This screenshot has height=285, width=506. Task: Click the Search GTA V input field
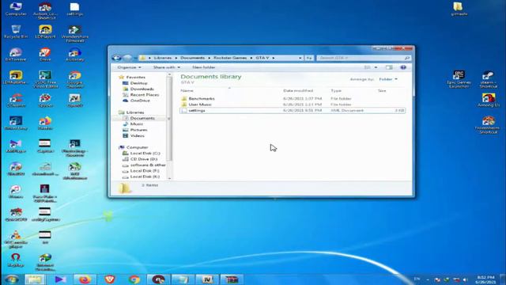coord(364,58)
